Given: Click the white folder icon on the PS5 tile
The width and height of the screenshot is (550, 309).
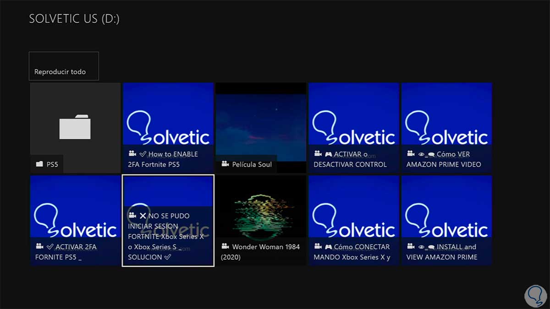Looking at the screenshot, I should click(x=75, y=127).
